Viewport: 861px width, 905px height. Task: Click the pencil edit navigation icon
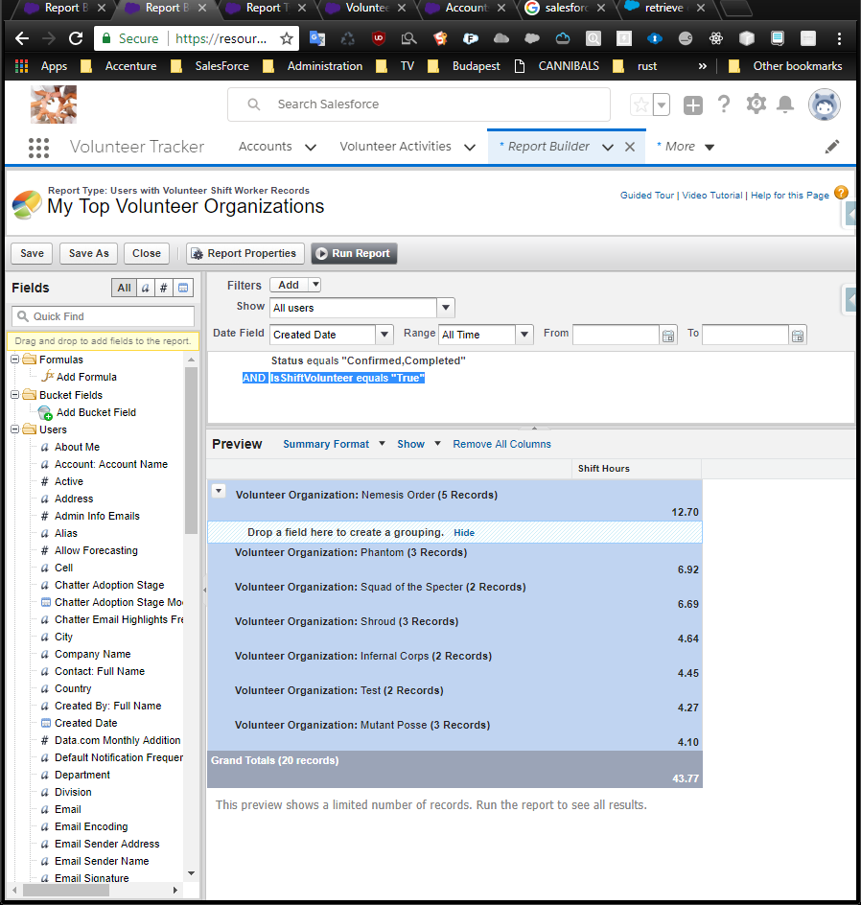click(x=831, y=148)
